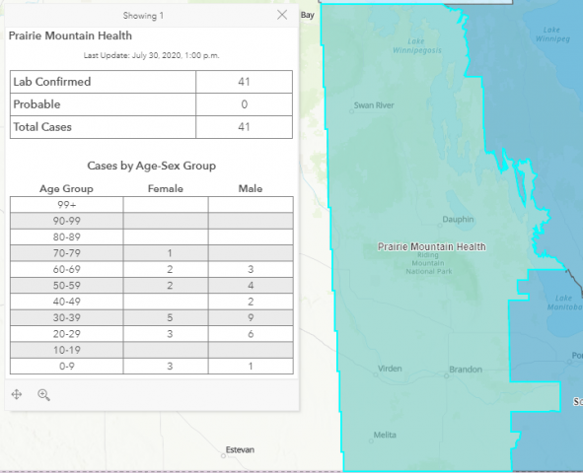Click the 0-9 age group label
This screenshot has width=583, height=473.
(x=66, y=366)
